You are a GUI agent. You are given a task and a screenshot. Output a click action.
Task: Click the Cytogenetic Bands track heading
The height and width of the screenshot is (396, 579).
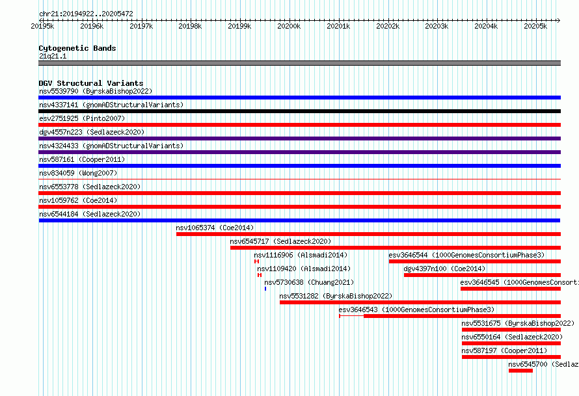click(x=77, y=48)
